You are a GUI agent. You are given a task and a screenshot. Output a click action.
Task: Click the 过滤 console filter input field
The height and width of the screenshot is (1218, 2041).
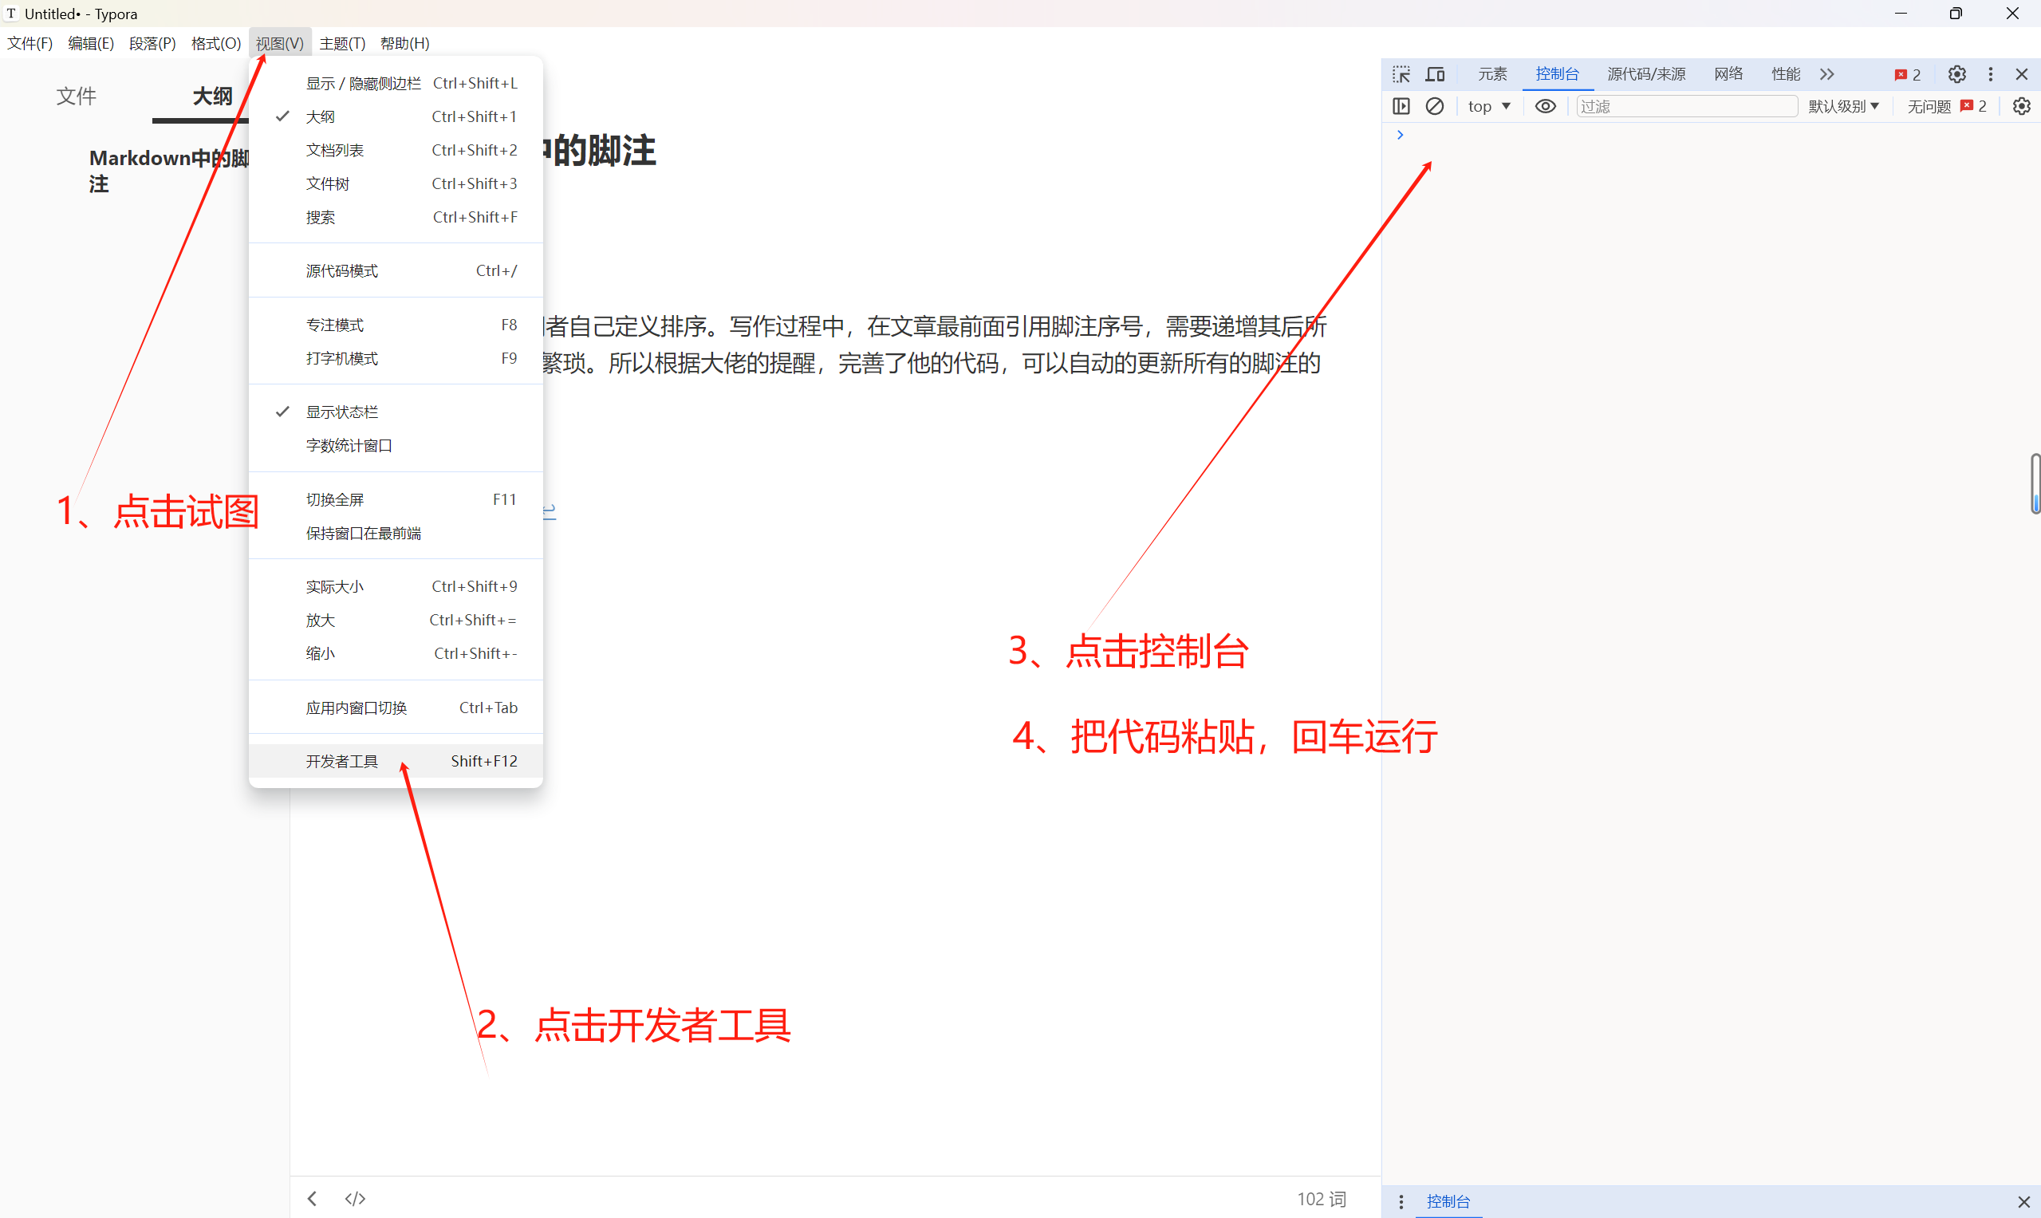[x=1685, y=106]
